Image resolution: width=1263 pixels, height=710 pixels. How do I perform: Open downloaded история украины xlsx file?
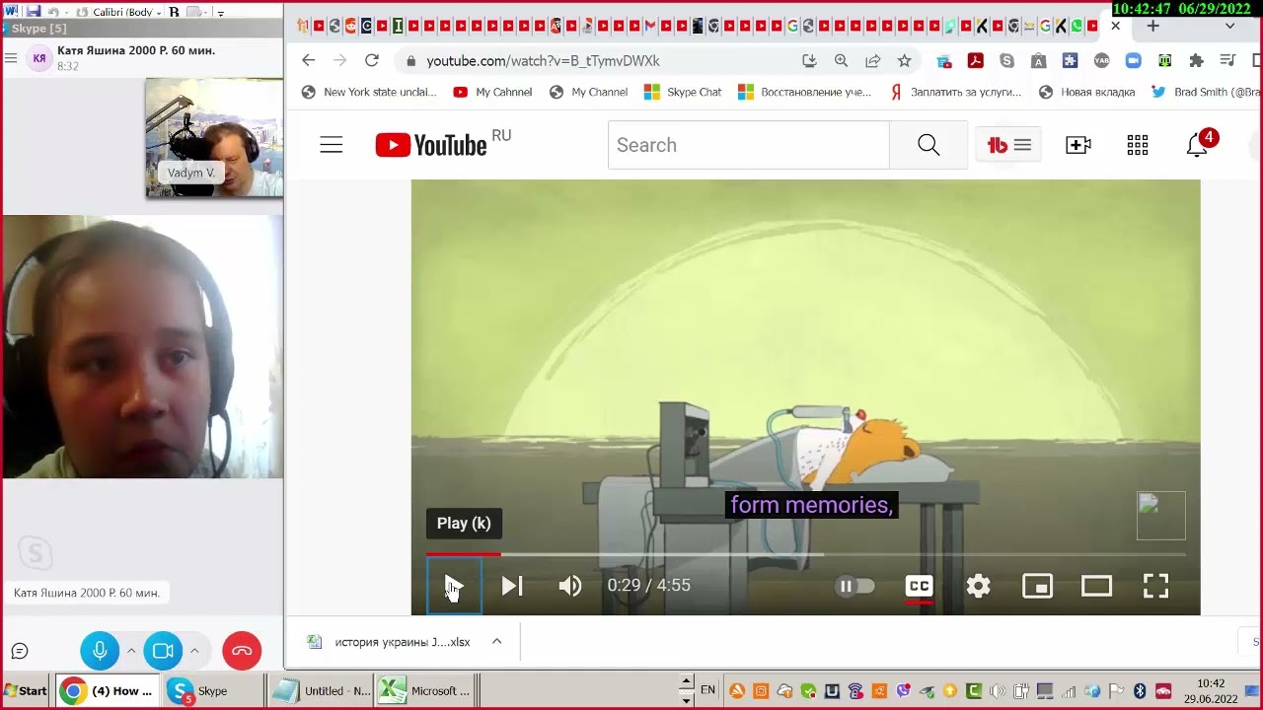pos(390,642)
